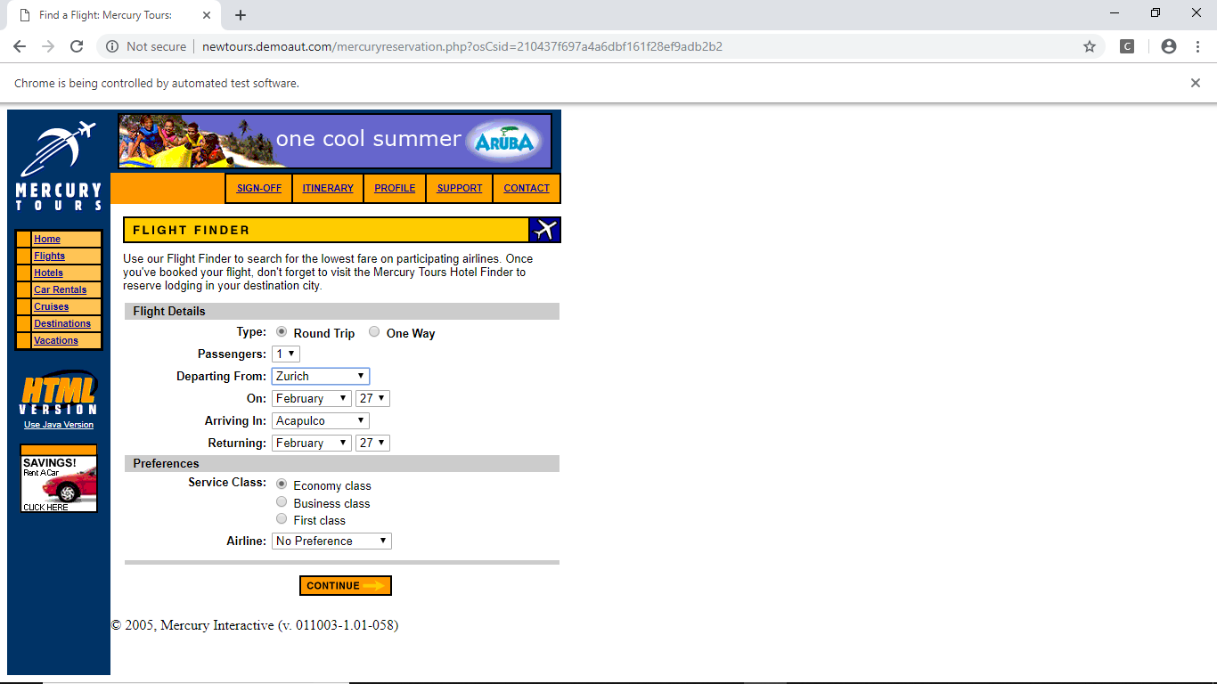Open the Returning month dropdown
This screenshot has width=1217, height=684.
coord(312,443)
